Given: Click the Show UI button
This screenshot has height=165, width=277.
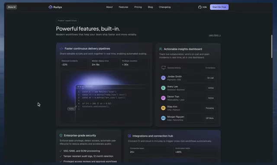Looking at the screenshot, I should point(12,7).
